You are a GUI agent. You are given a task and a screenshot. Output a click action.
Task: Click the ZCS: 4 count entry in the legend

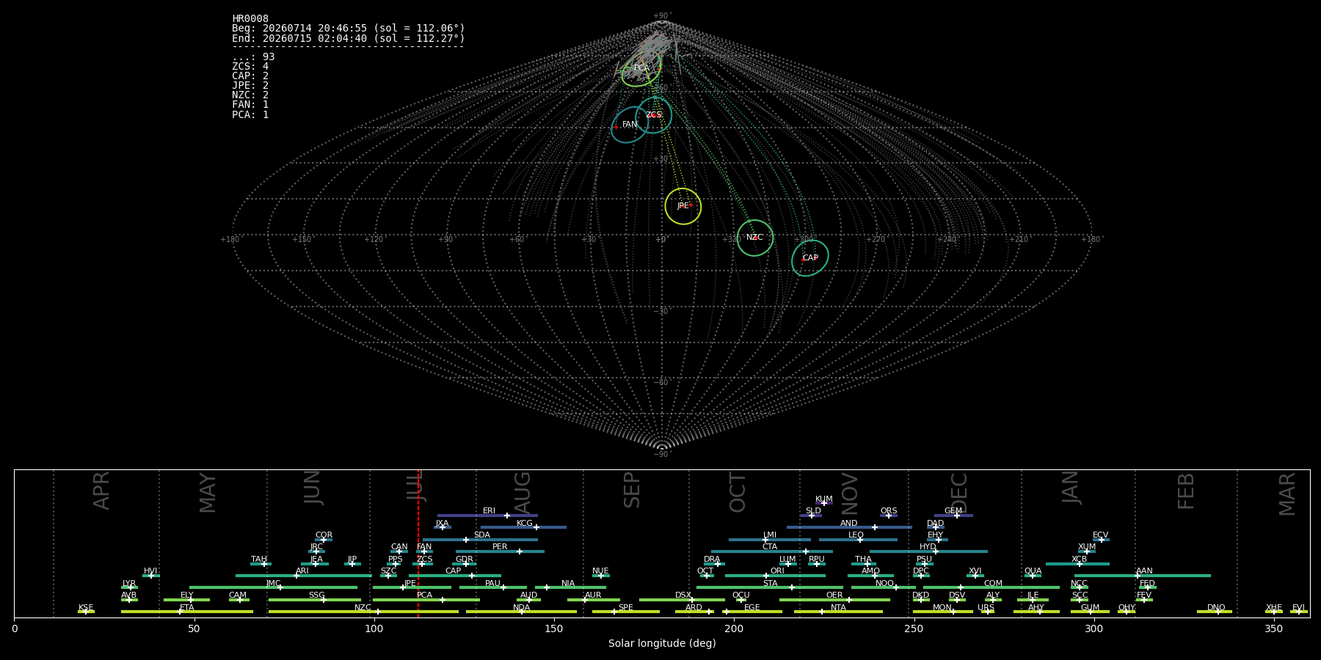(x=250, y=67)
